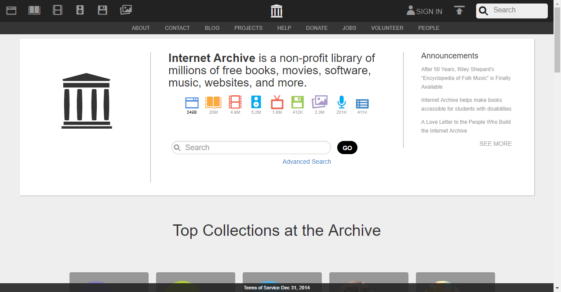The height and width of the screenshot is (292, 561).
Task: Click SIGN IN in the top bar
Action: 424,11
